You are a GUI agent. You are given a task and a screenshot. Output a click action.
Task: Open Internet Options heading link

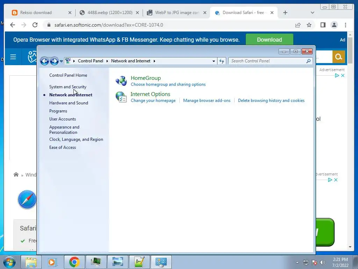[150, 94]
